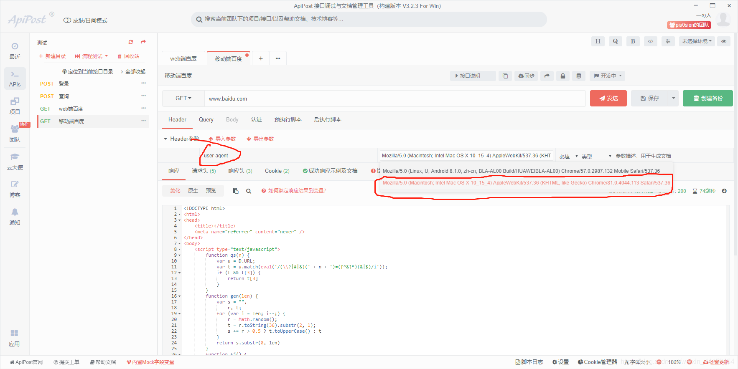
Task: Open the 流程测试 dropdown
Action: [x=91, y=56]
